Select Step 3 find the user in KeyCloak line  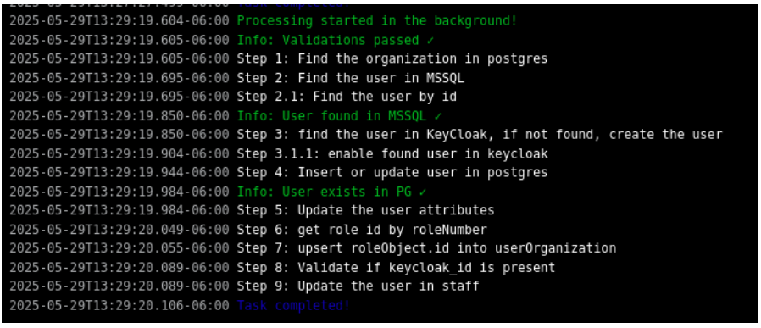[x=480, y=135]
